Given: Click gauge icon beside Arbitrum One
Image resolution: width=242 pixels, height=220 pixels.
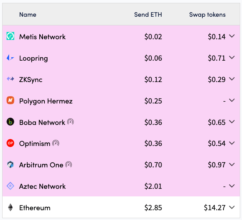Looking at the screenshot, I should 69,164.
